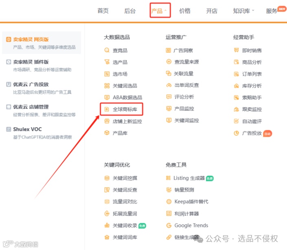This screenshot has height=250, width=287.
Task: Click the 索赔助手 icon
Action: click(x=237, y=98)
